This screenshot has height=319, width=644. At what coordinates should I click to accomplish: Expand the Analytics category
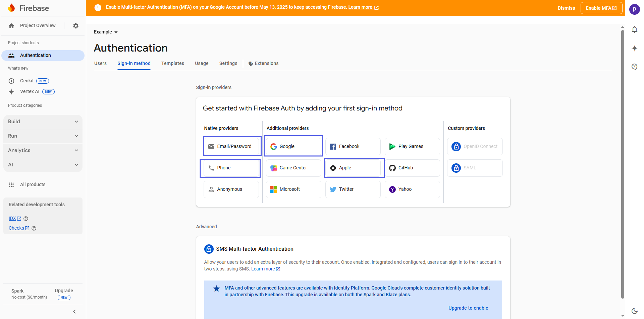coord(43,150)
